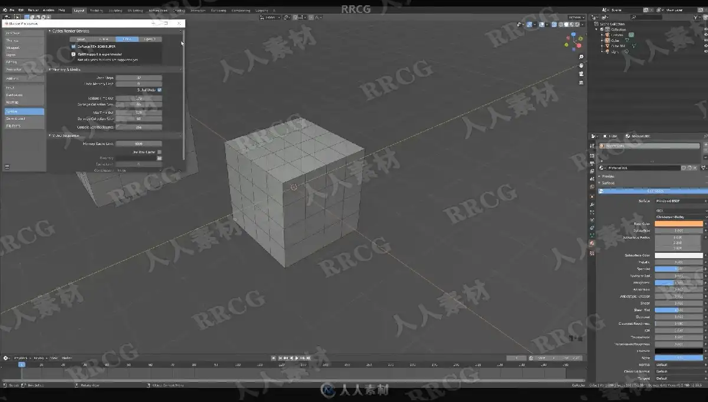Select CUDA render device option
Screen dimensions: 708x402
(104, 39)
